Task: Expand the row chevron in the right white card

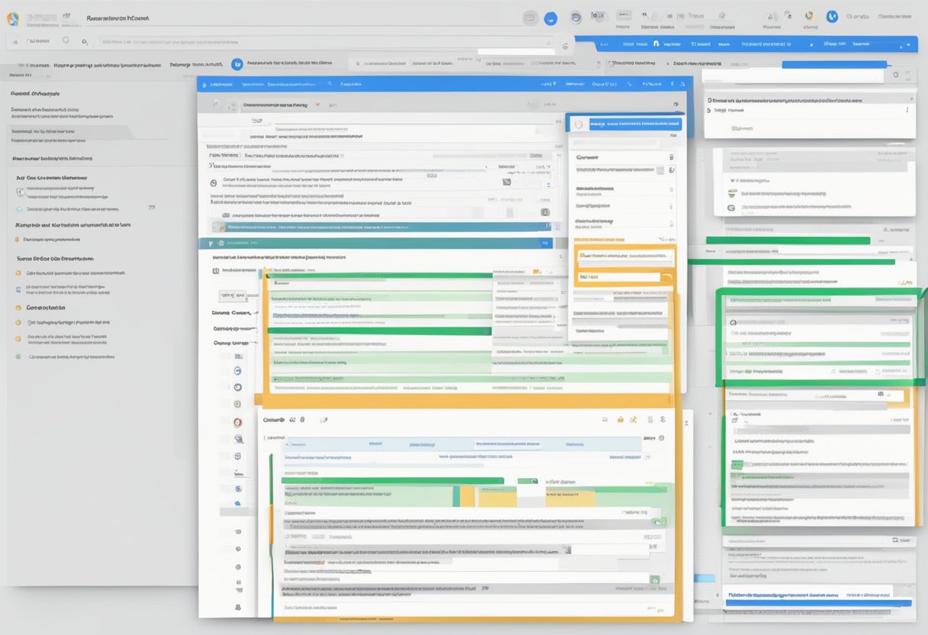Action: click(905, 111)
